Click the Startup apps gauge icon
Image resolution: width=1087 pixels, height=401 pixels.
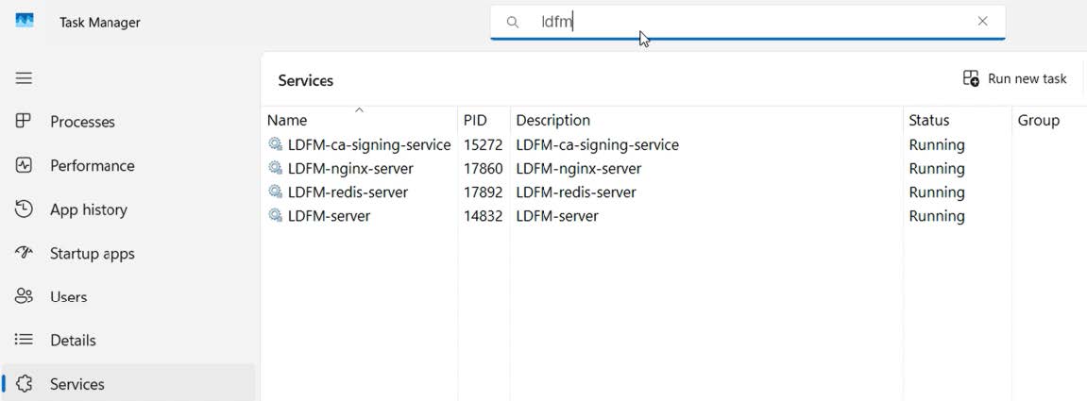[x=24, y=253]
